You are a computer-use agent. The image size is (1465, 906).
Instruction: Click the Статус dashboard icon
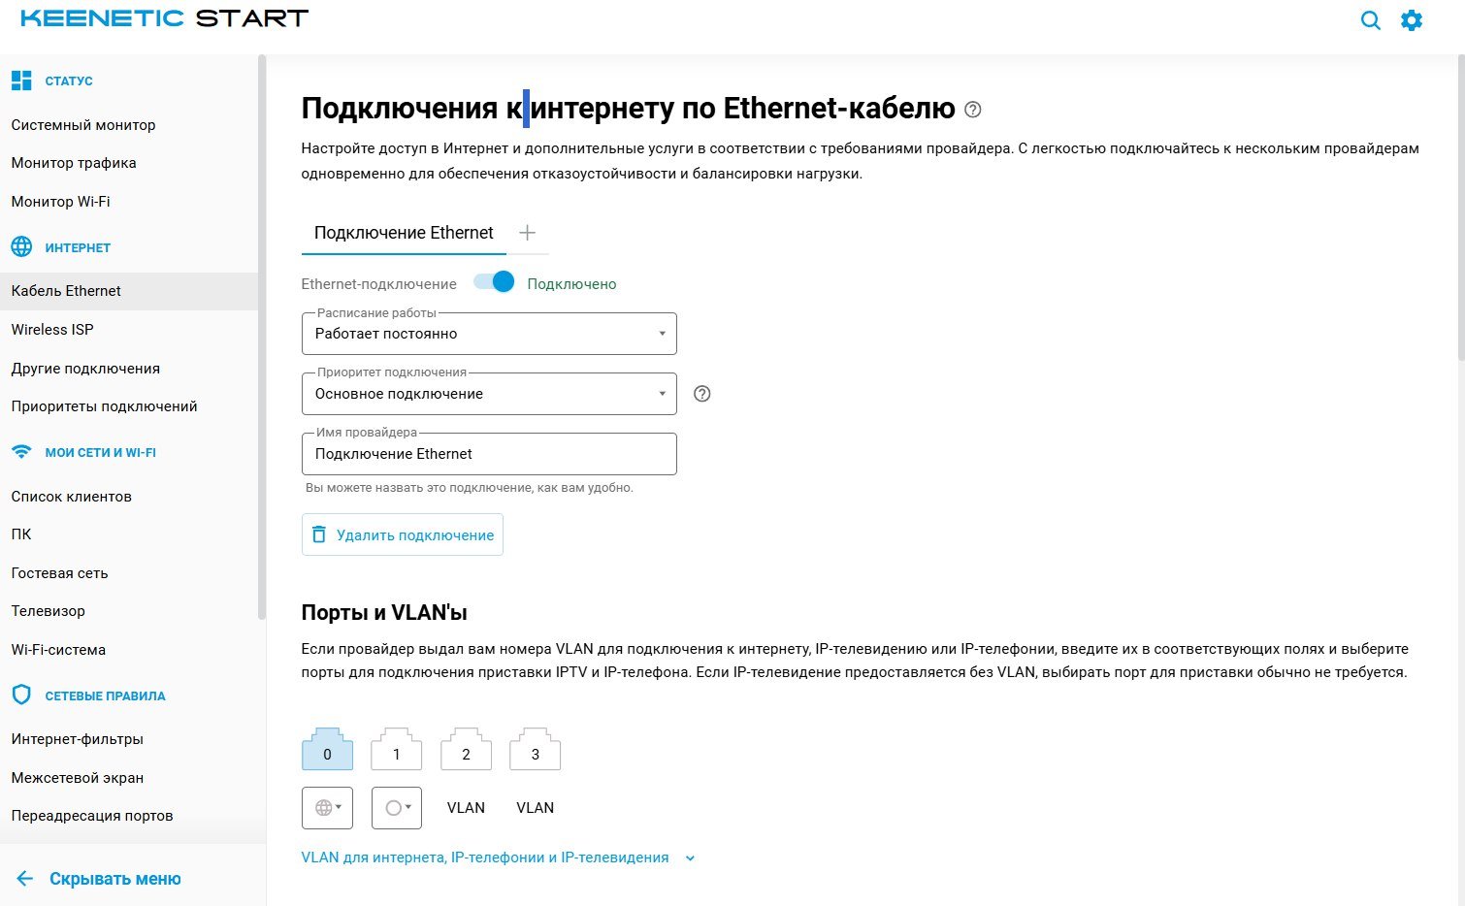[x=21, y=81]
